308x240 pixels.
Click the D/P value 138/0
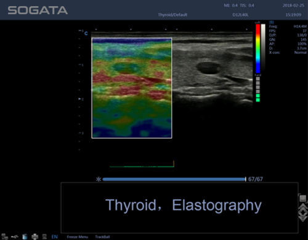point(302,35)
